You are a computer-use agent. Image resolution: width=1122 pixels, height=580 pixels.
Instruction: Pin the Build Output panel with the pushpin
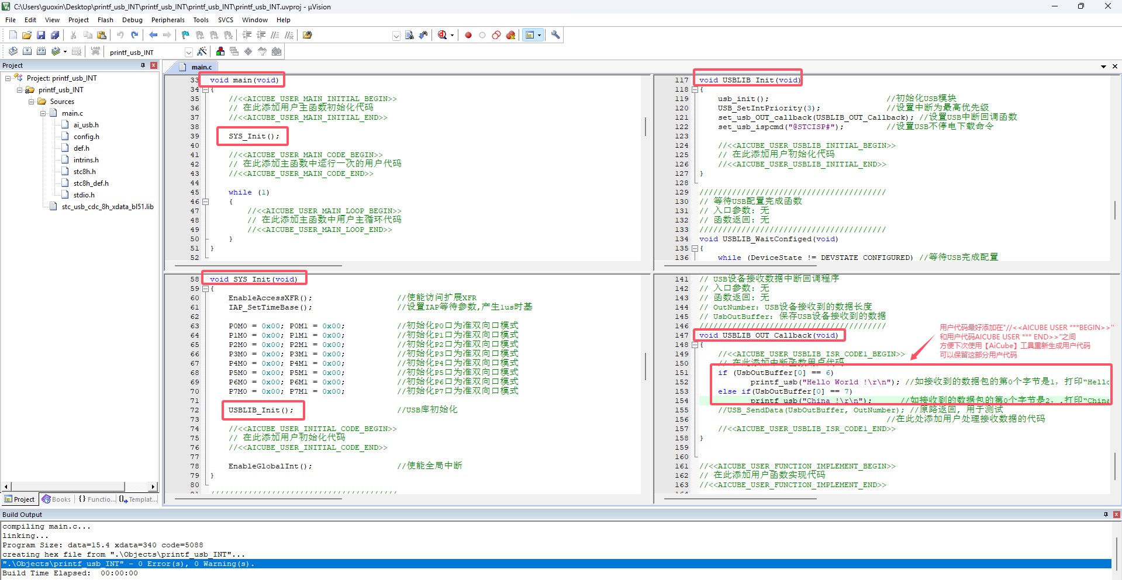(x=1106, y=515)
